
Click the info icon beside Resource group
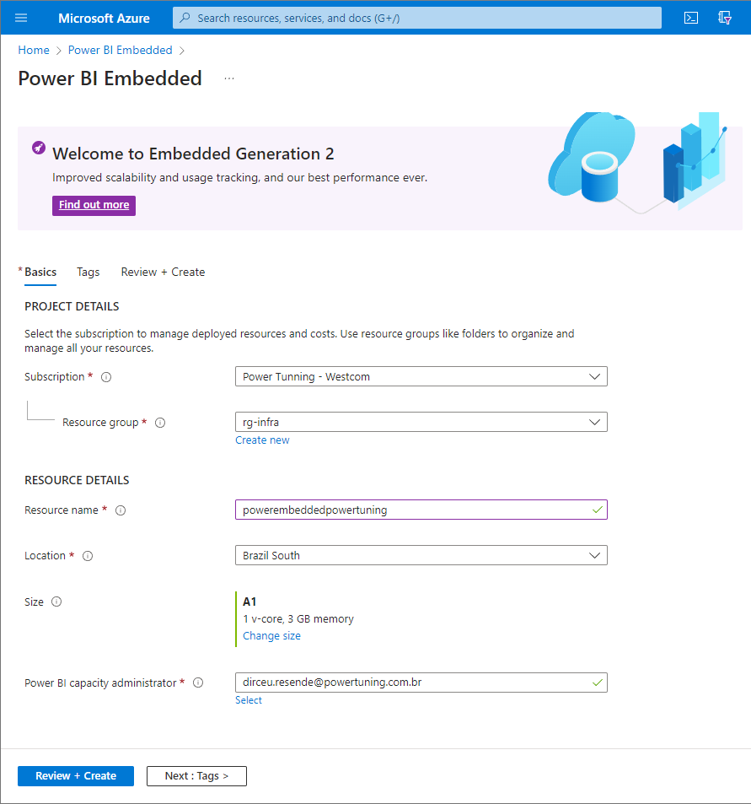(x=160, y=423)
